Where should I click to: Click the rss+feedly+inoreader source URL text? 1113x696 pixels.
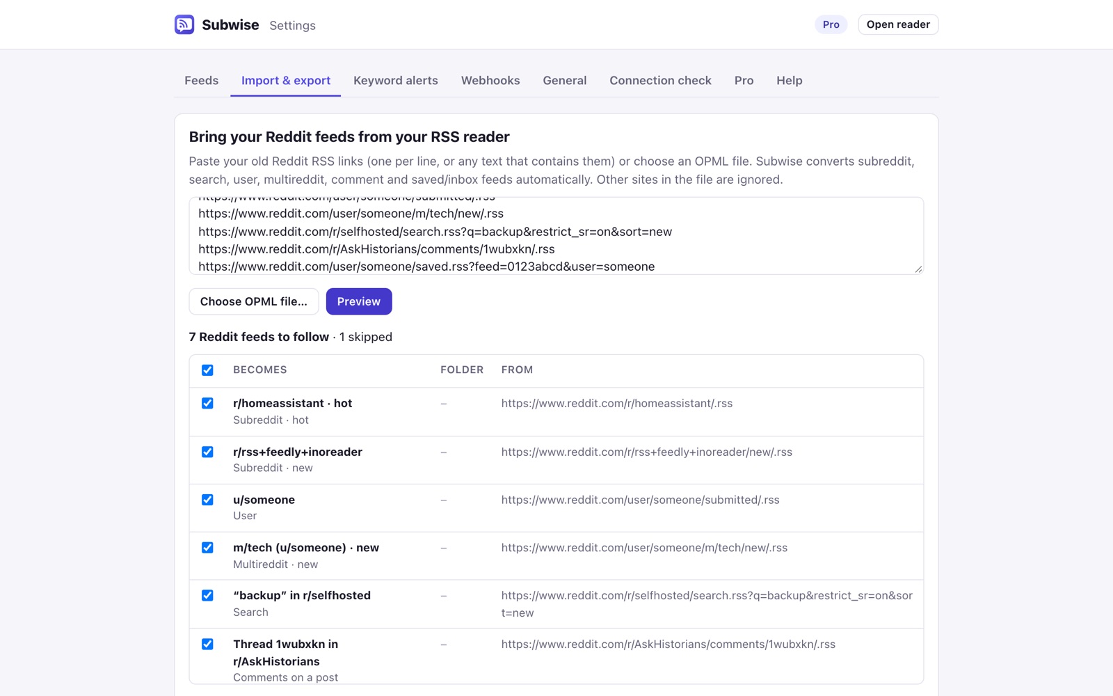647,452
